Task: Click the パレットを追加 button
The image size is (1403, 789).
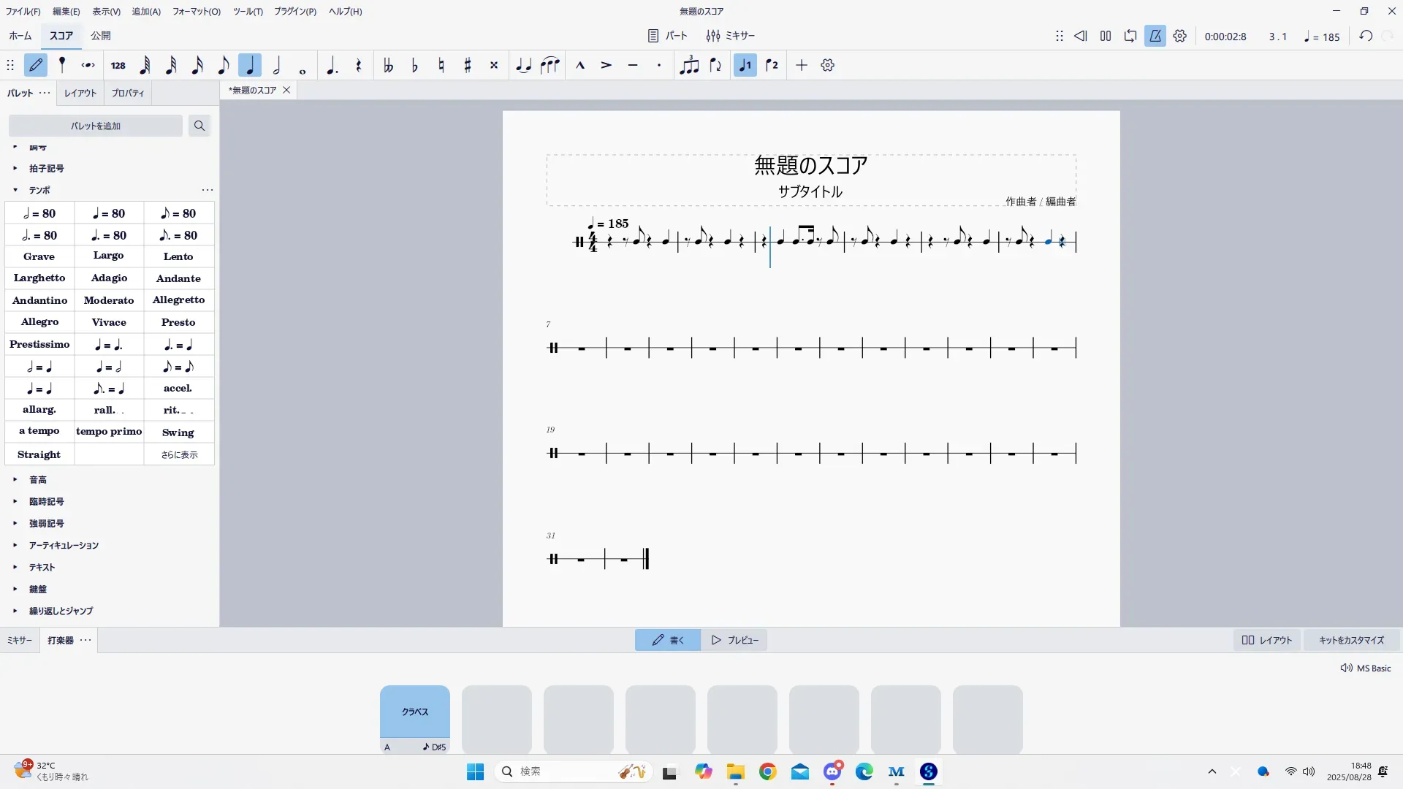Action: [96, 126]
